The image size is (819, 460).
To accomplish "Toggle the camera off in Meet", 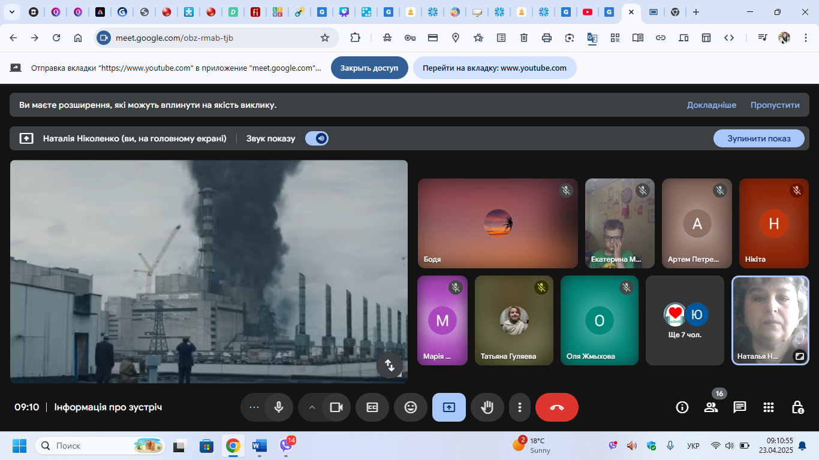I will click(336, 407).
